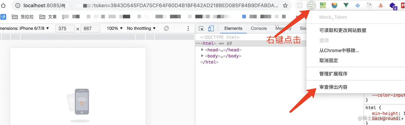Click the m-token Mock_Token extension icon
The width and height of the screenshot is (405, 125).
311,5
